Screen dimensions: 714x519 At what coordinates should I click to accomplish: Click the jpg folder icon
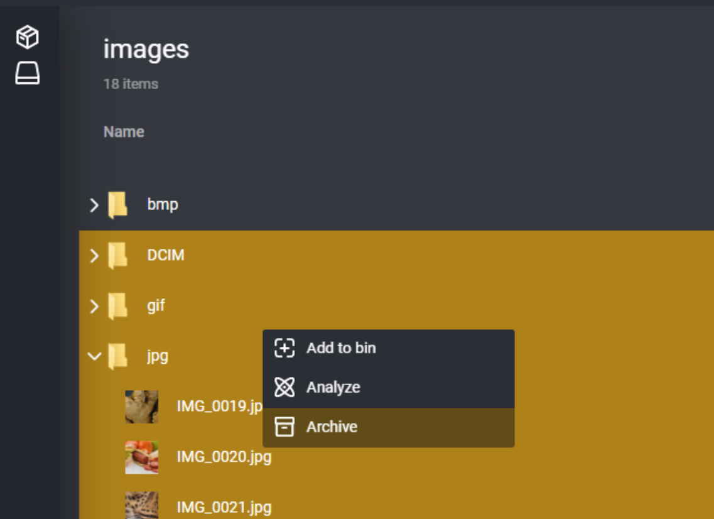tap(118, 356)
